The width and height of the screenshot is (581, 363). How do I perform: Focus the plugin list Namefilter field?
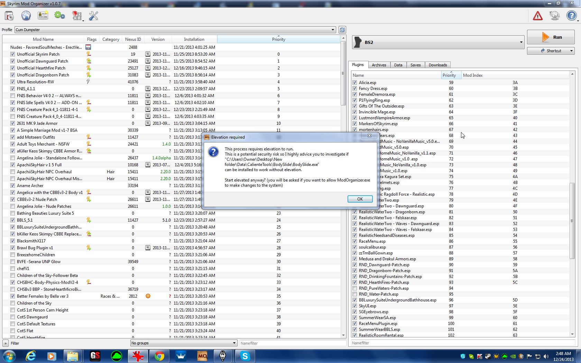click(462, 343)
